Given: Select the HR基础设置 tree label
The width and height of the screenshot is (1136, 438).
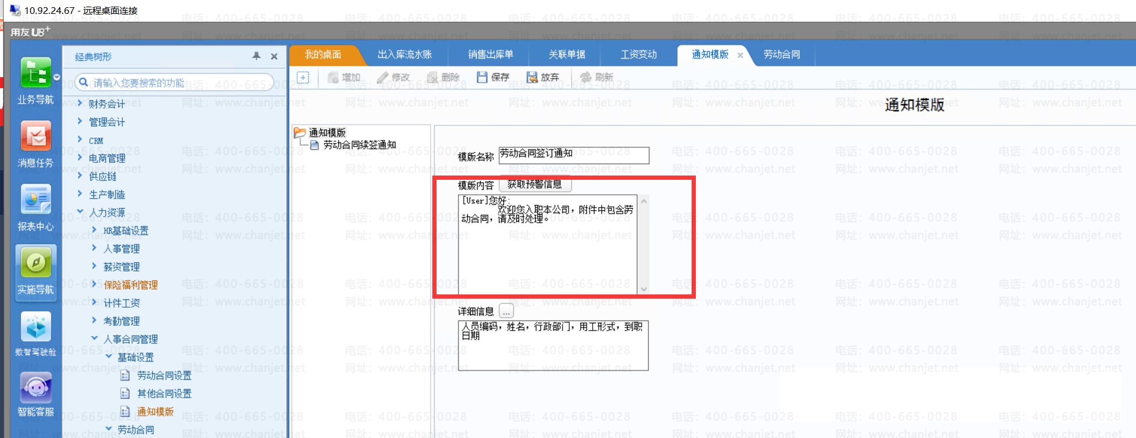Looking at the screenshot, I should [125, 230].
